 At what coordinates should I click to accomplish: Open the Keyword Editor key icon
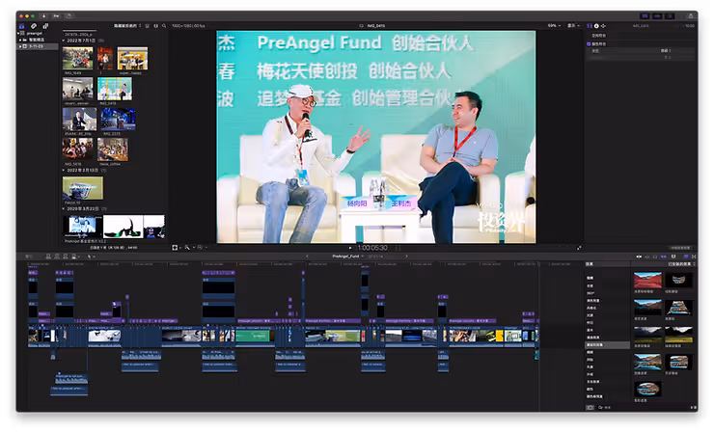click(56, 16)
